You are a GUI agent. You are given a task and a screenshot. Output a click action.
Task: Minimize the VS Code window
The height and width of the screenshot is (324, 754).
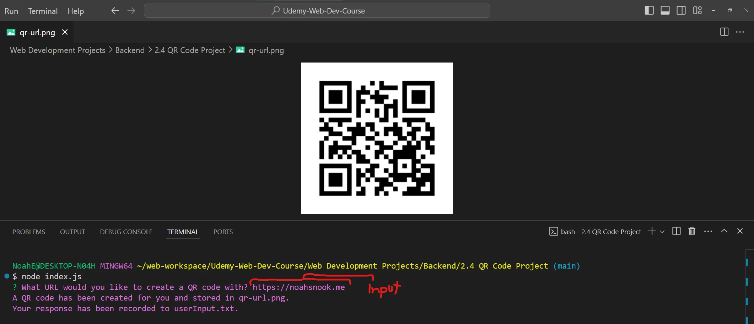click(x=713, y=10)
